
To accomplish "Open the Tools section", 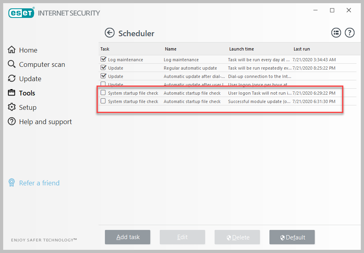I will [27, 93].
